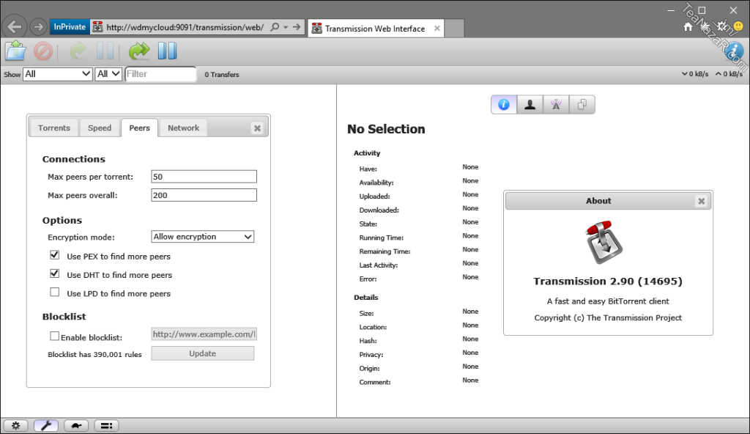The width and height of the screenshot is (750, 434).
Task: Click the address bar search magnifier
Action: (x=275, y=27)
